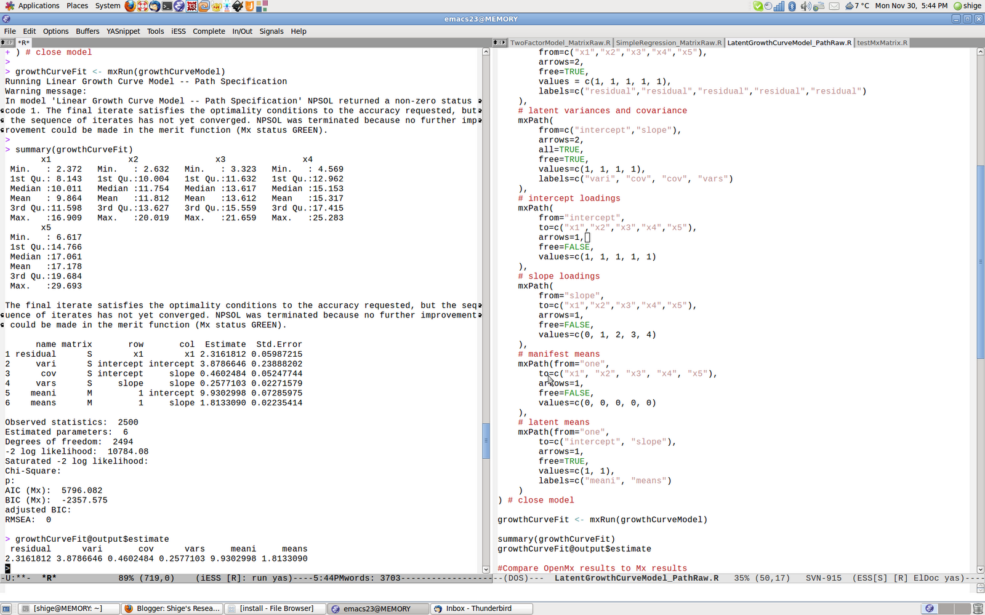Open the YASnippet menu
This screenshot has height=615, width=985.
(123, 31)
